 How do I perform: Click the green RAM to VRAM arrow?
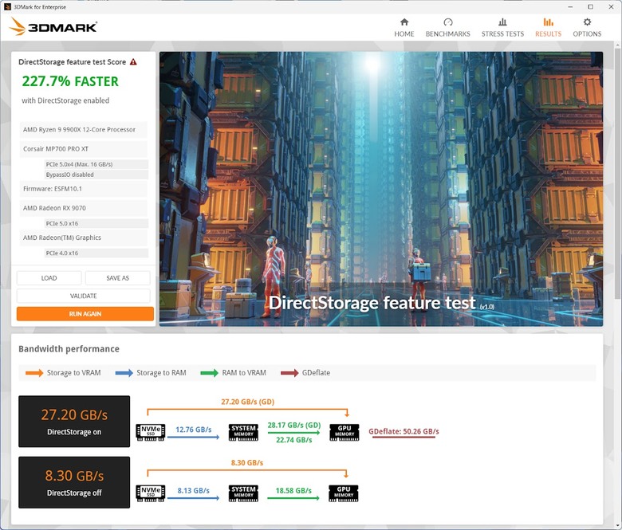pyautogui.click(x=210, y=373)
